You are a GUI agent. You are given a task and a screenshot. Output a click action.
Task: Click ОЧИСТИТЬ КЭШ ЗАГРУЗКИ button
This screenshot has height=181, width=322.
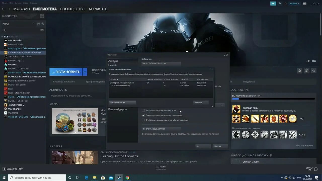(x=161, y=129)
